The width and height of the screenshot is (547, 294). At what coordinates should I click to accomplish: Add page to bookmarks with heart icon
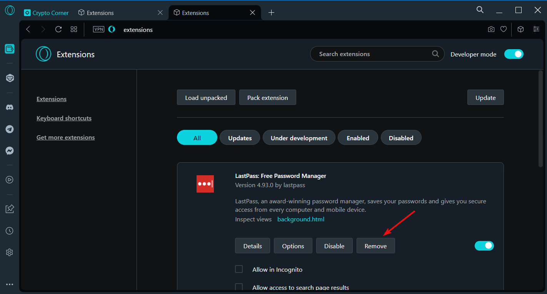coord(504,29)
